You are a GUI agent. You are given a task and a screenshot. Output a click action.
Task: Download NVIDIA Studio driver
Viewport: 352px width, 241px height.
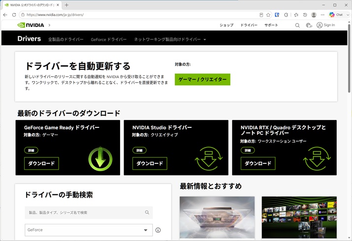150,163
